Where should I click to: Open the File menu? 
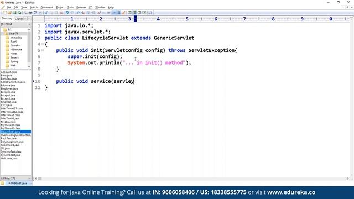click(9, 7)
